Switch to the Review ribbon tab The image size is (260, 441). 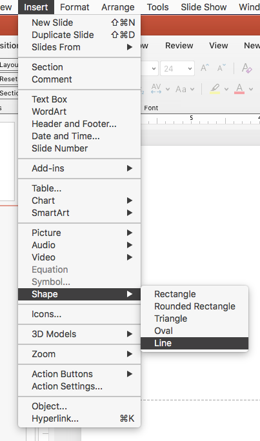[x=179, y=46]
